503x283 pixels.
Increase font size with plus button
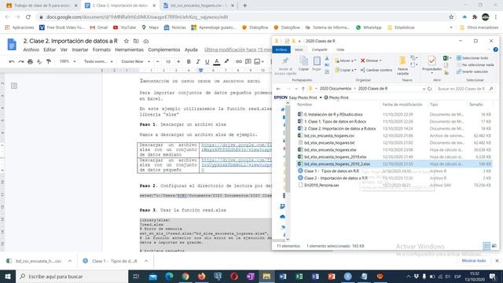pyautogui.click(x=178, y=61)
